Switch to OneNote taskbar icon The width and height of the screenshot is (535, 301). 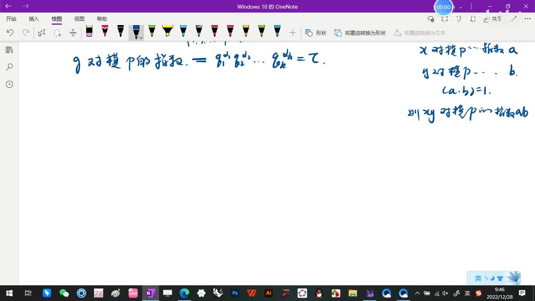point(150,293)
